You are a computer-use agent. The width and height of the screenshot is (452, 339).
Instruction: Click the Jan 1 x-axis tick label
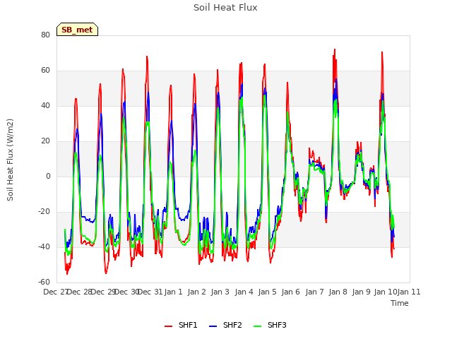pos(174,292)
